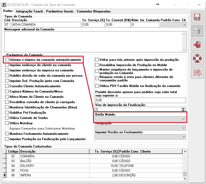Image resolution: width=206 pixels, height=184 pixels.
Task: Check Imprime endereço do cliente na comanda
Action: tap(7, 65)
